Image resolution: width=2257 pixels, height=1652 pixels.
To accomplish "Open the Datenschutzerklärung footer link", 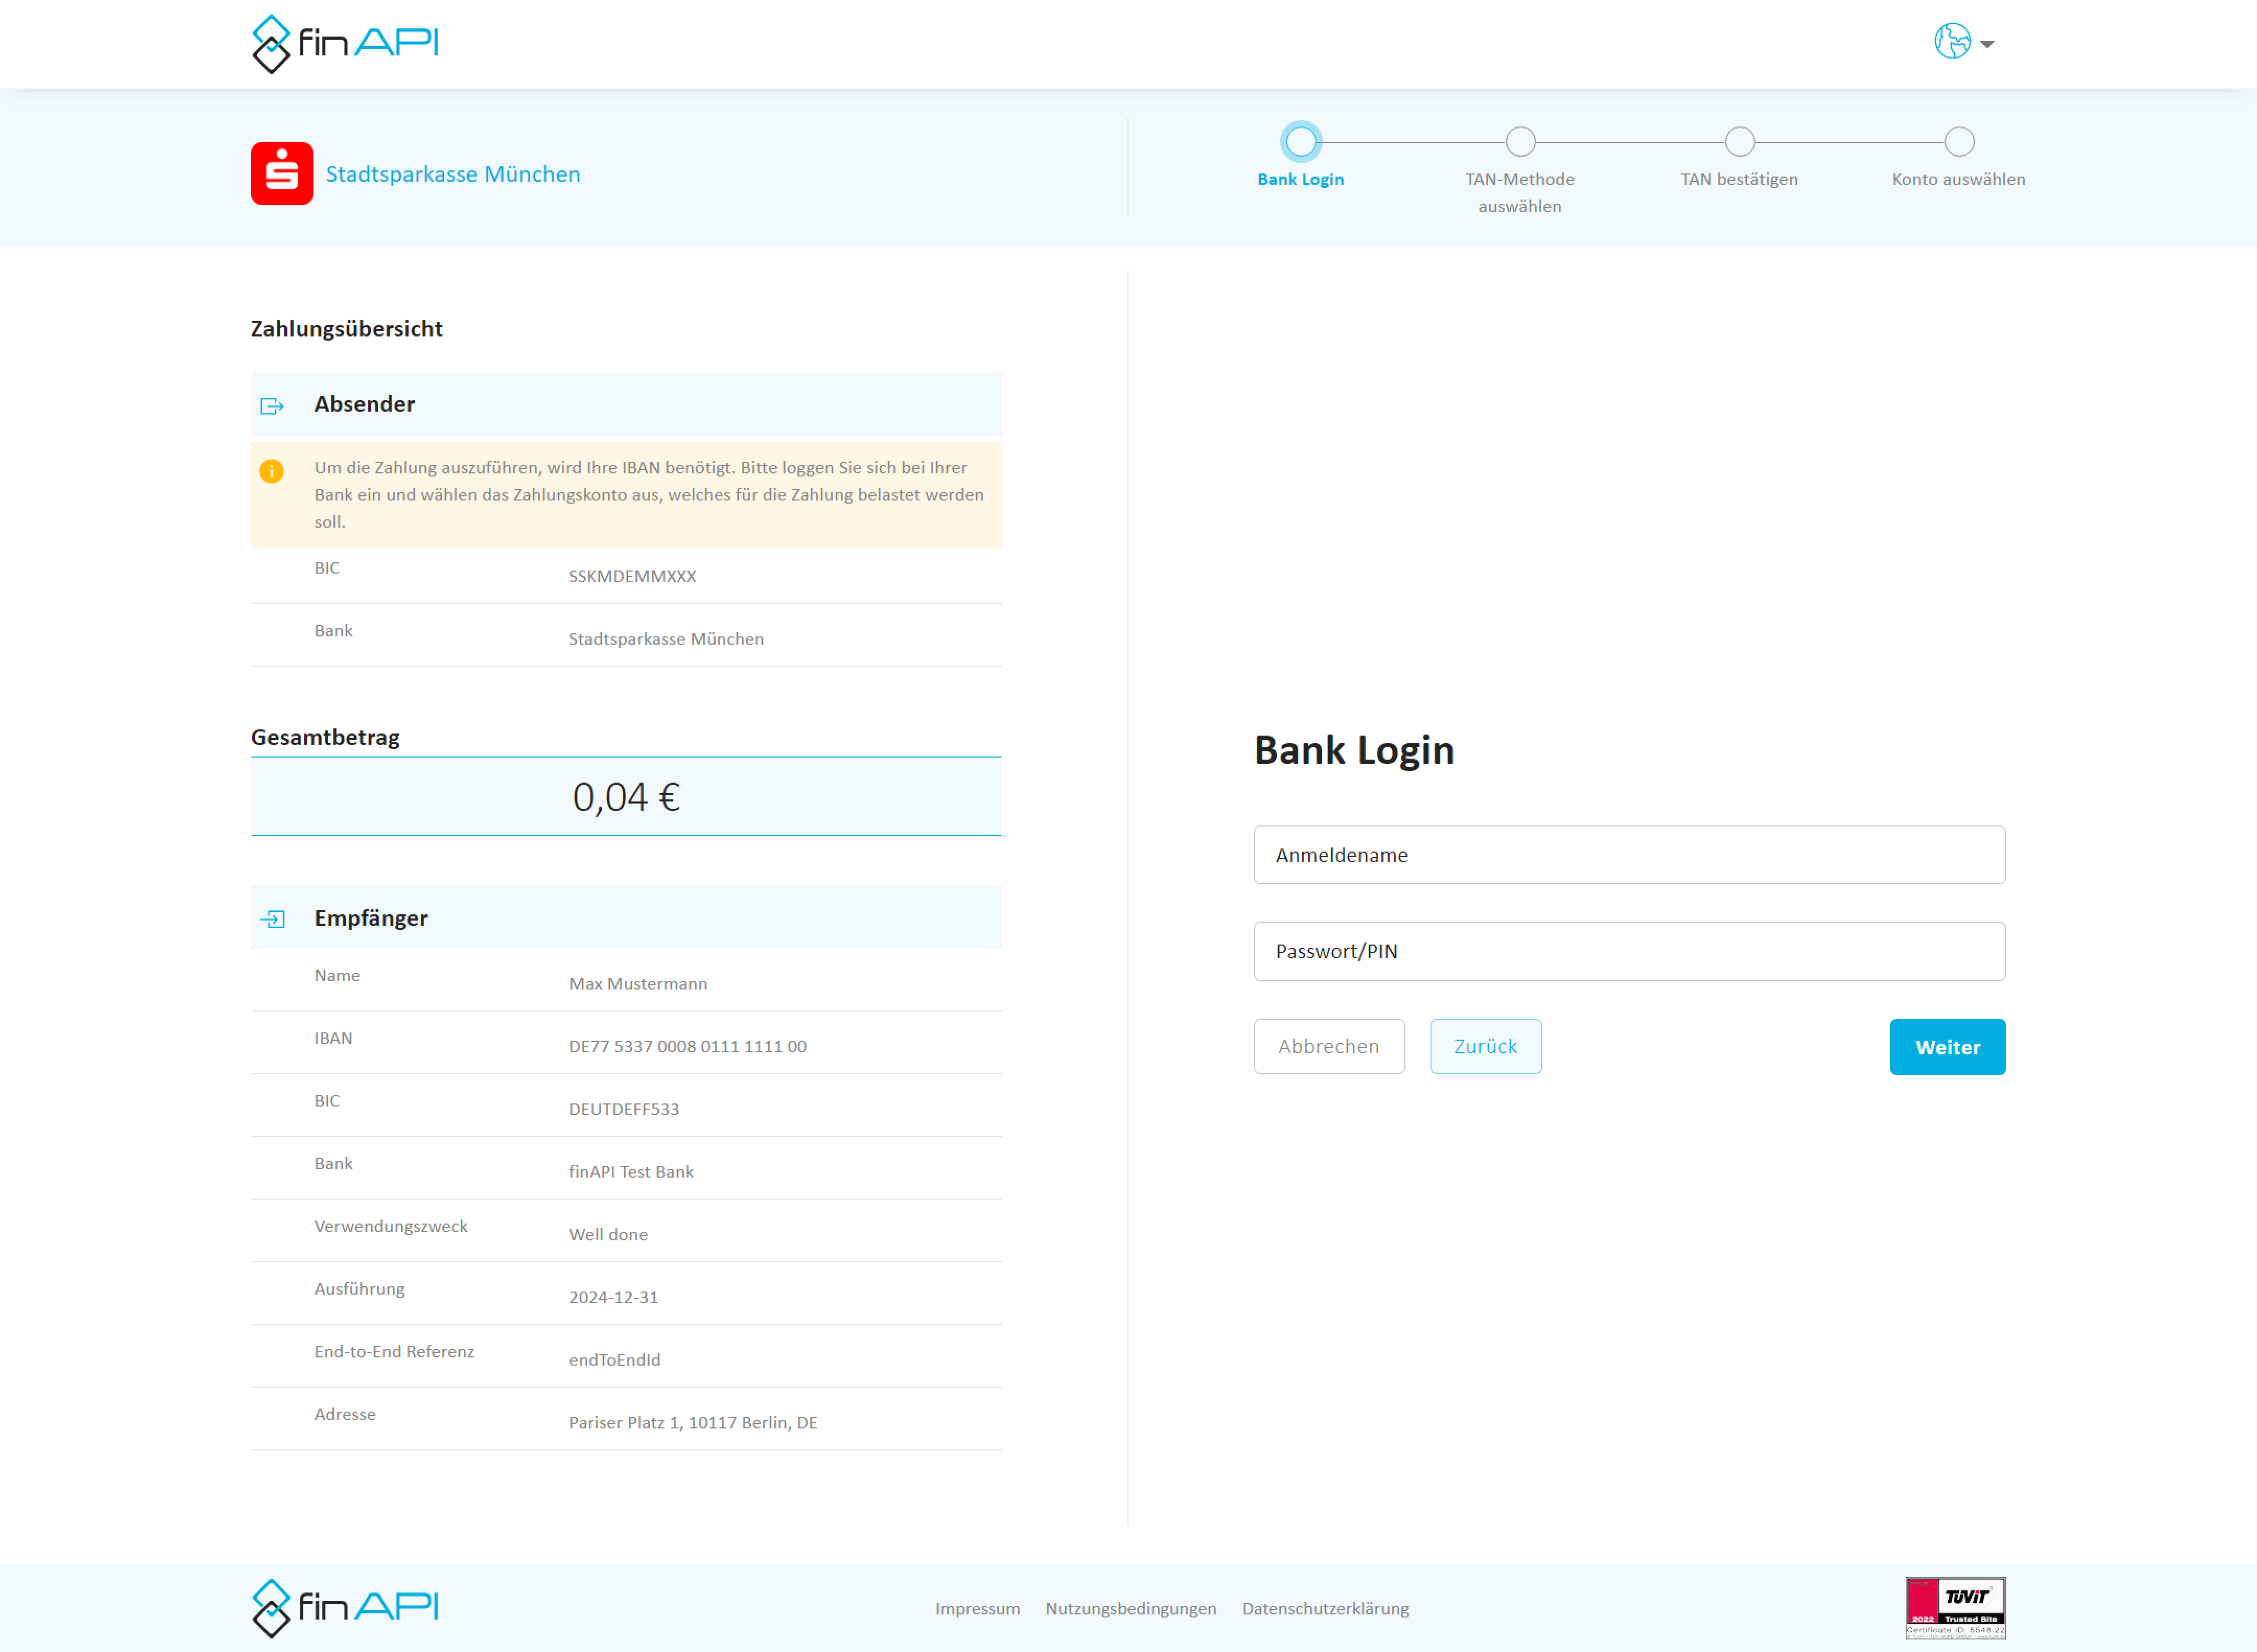I will pyautogui.click(x=1325, y=1608).
